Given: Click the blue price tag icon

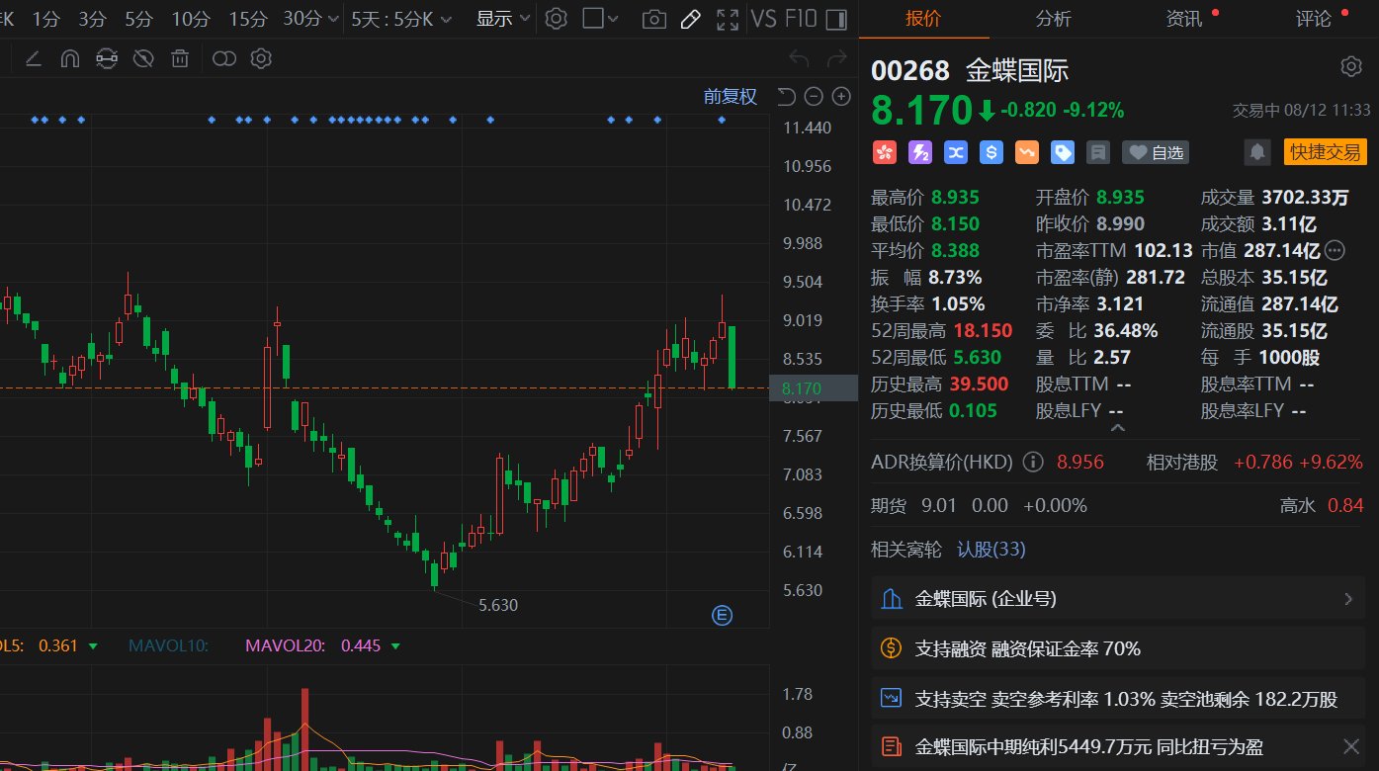Looking at the screenshot, I should click(x=1063, y=152).
